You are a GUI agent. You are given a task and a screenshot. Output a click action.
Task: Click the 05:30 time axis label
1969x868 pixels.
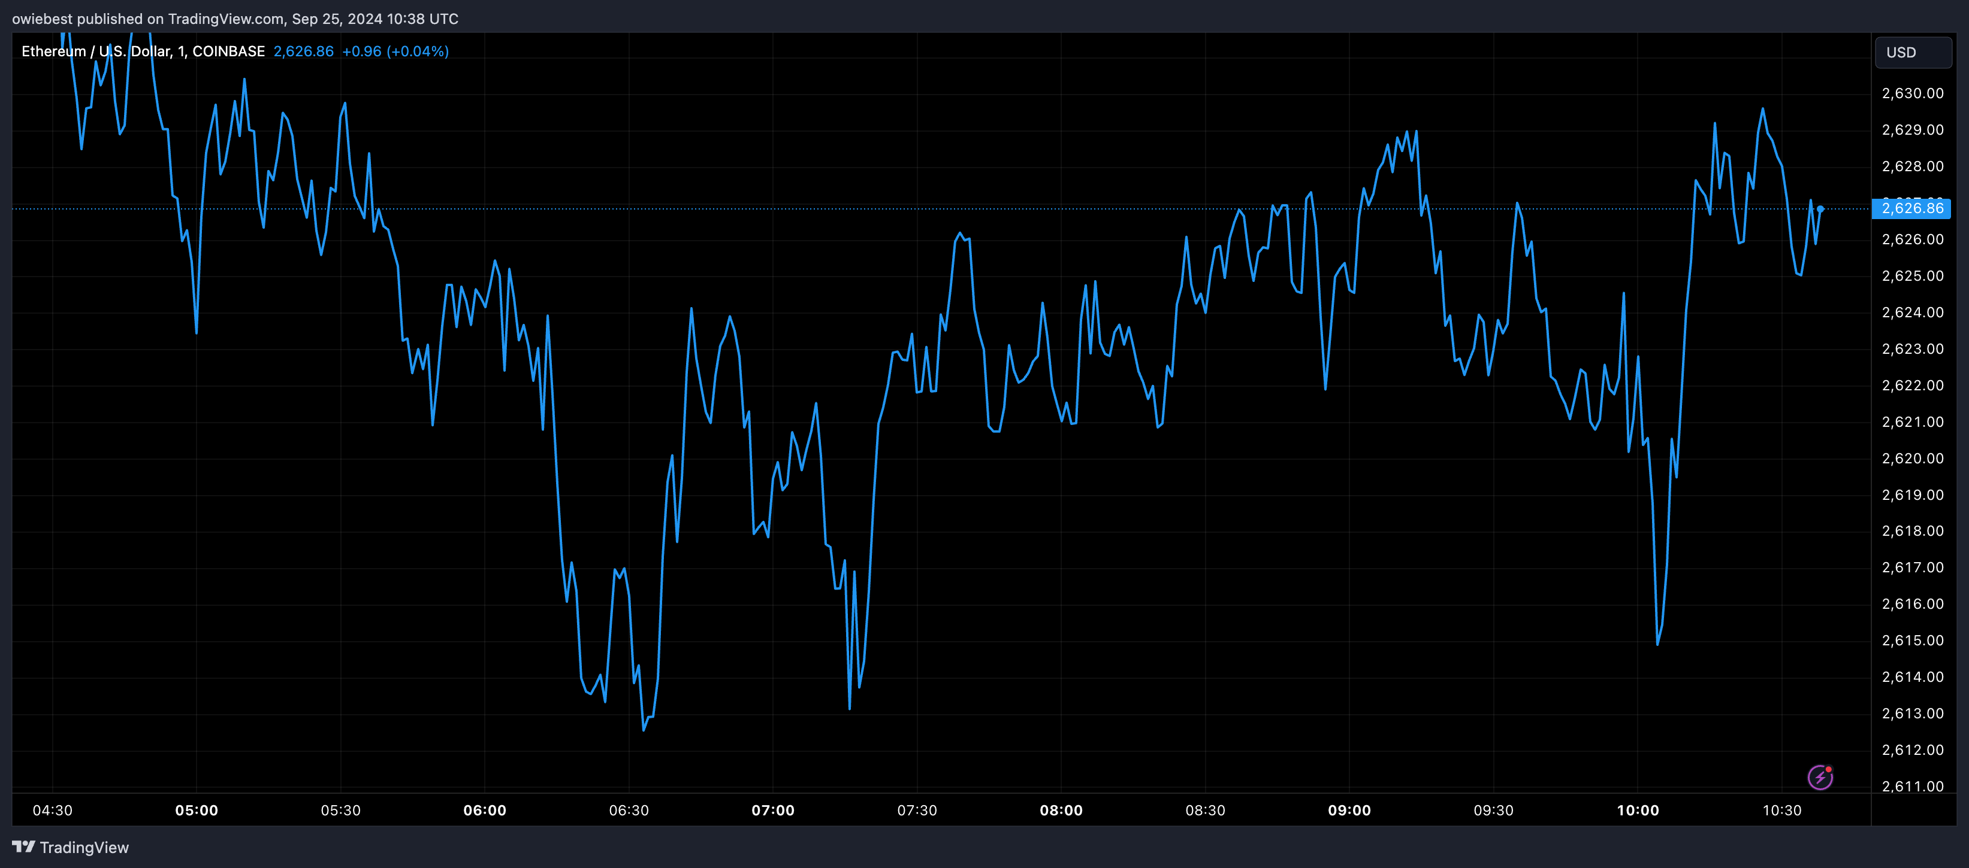(x=341, y=810)
